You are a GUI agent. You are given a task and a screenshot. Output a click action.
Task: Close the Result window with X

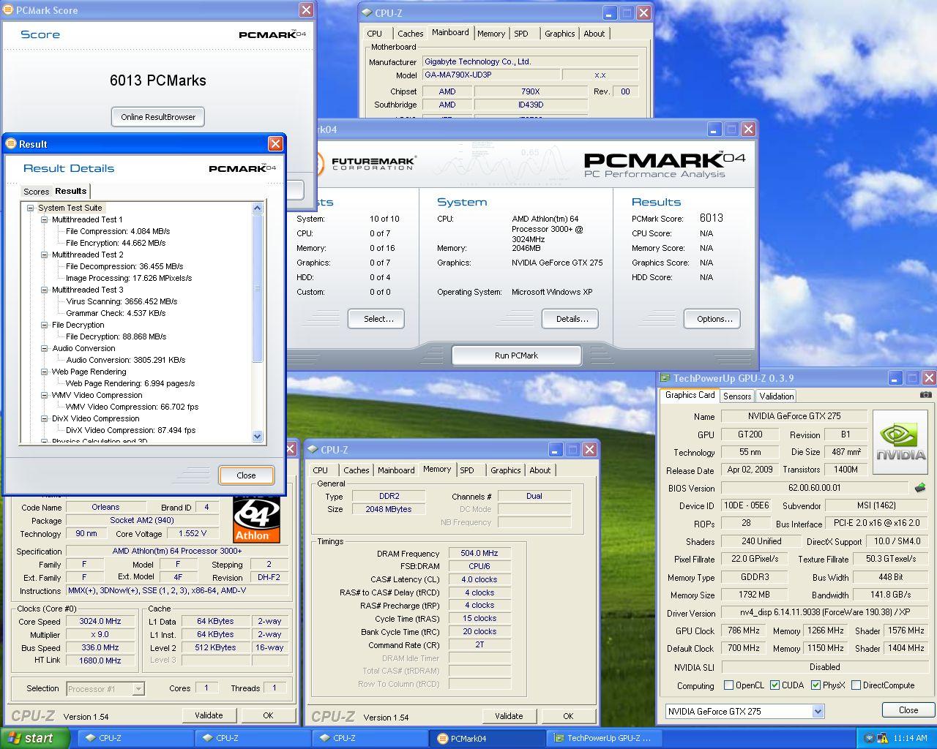click(x=275, y=144)
